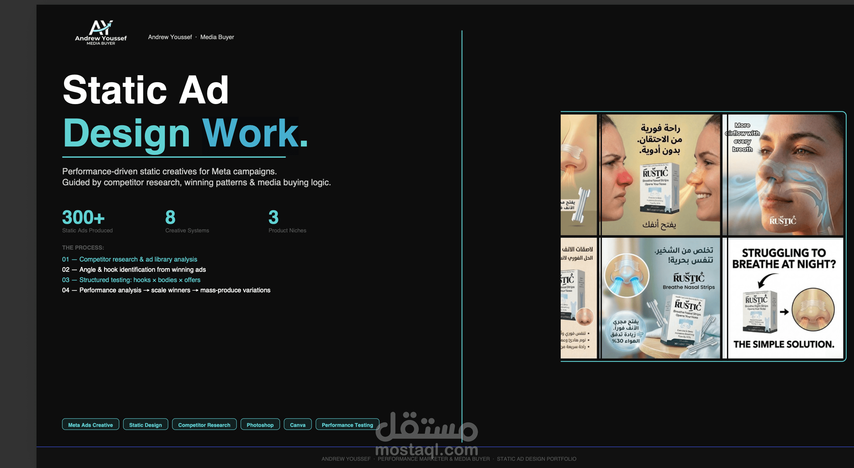This screenshot has width=854, height=468.
Task: Click the 'ANDREW YOUSSEF' footer text
Action: point(346,459)
